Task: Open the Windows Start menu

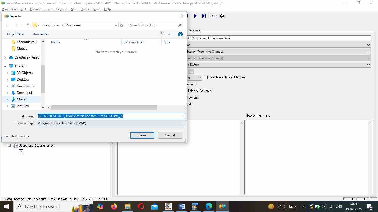Action: coord(7,206)
